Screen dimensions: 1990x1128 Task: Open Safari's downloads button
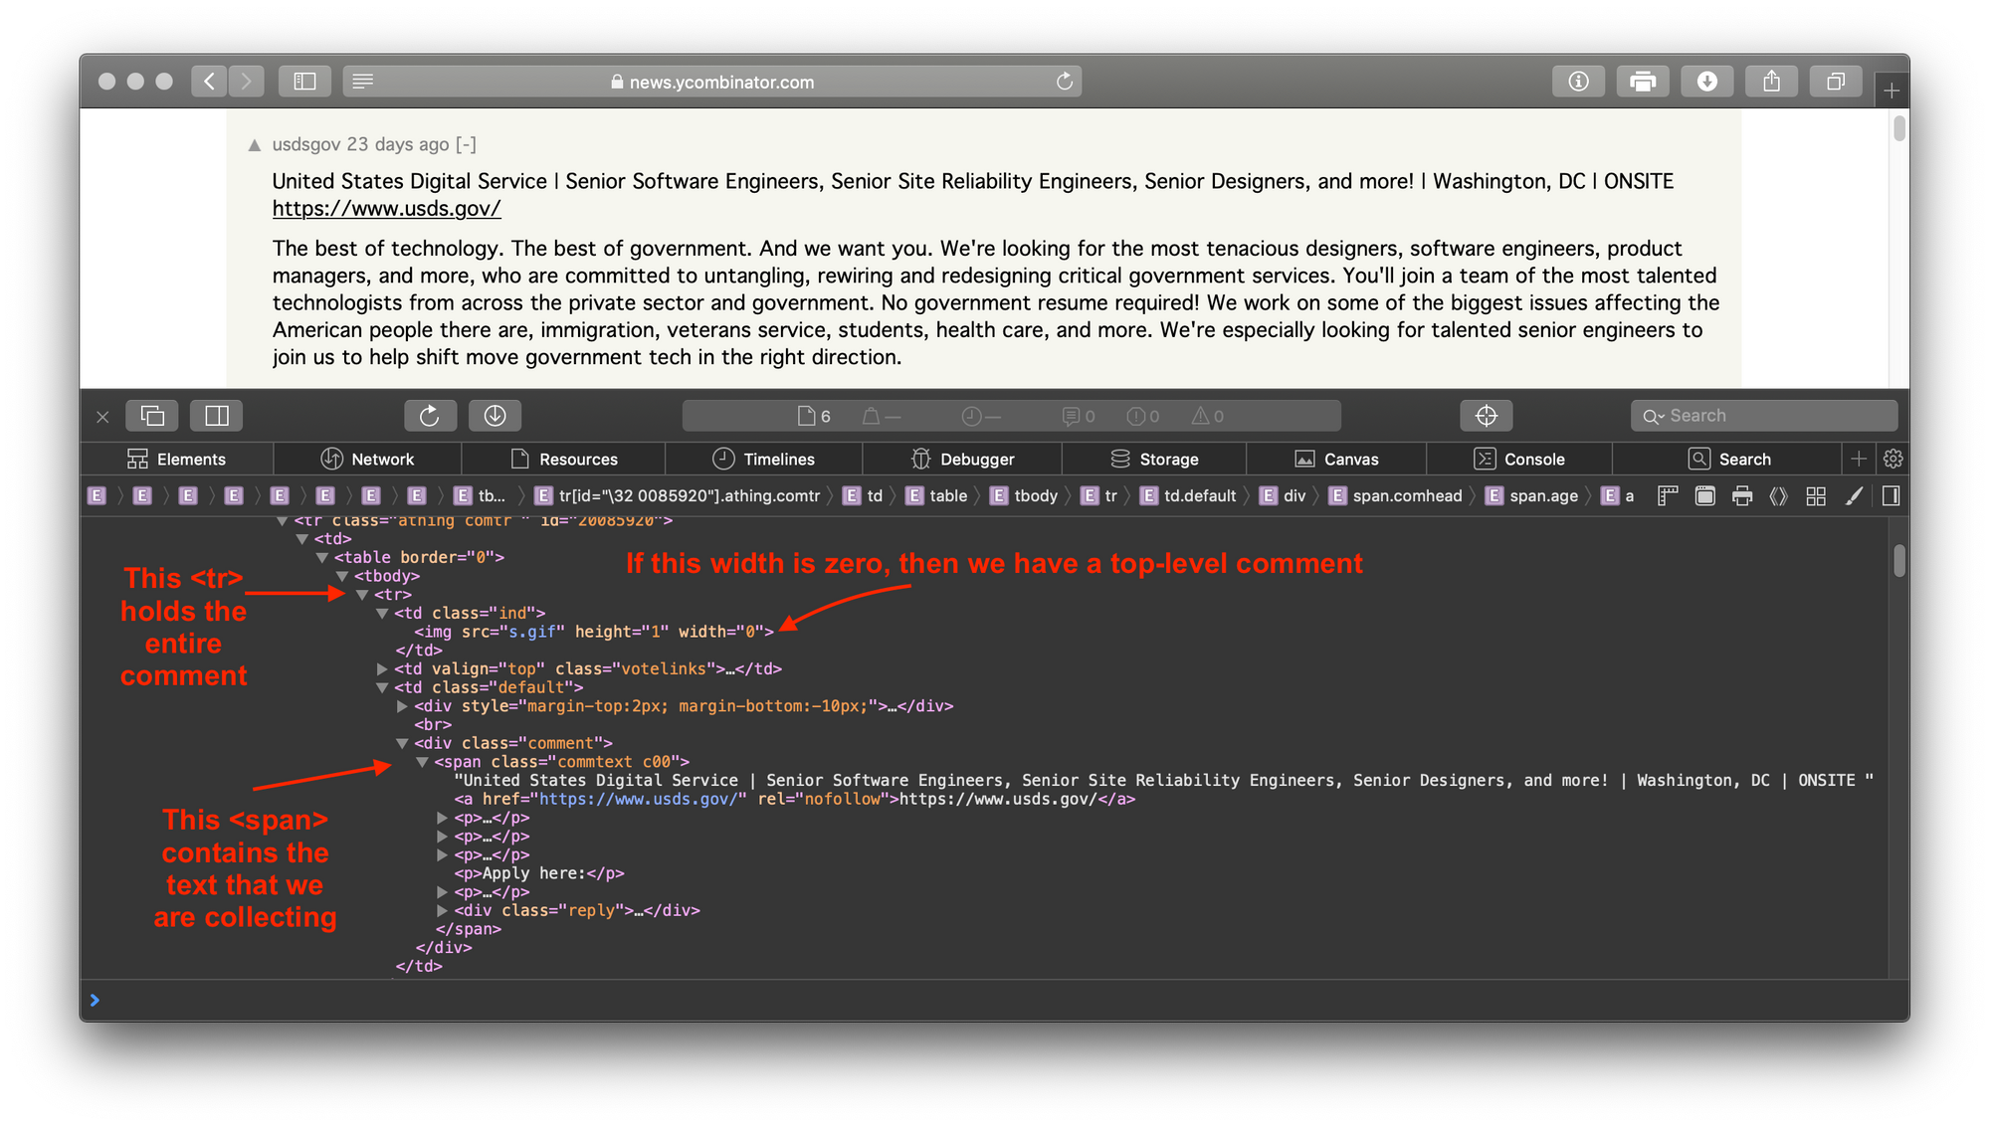point(1707,82)
